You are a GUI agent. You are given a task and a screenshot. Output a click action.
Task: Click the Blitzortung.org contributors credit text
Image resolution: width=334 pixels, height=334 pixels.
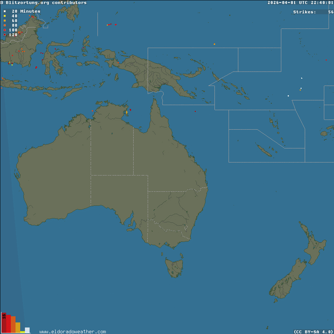click(x=46, y=3)
